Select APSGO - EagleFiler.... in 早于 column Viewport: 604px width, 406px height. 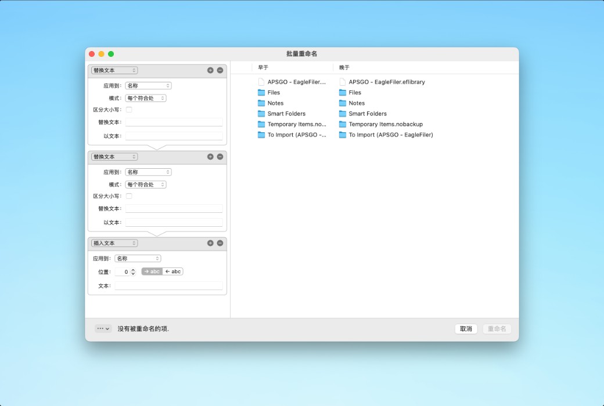coord(297,82)
